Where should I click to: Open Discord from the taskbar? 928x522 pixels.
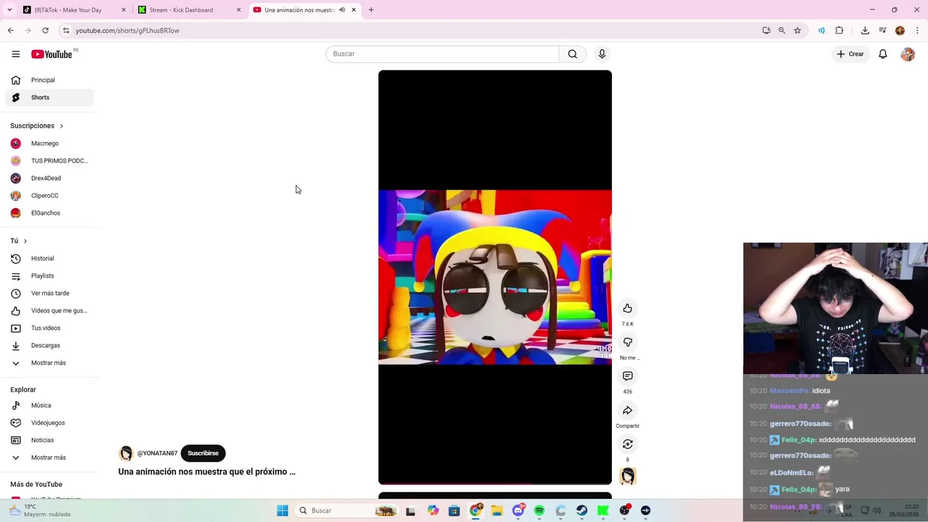518,510
